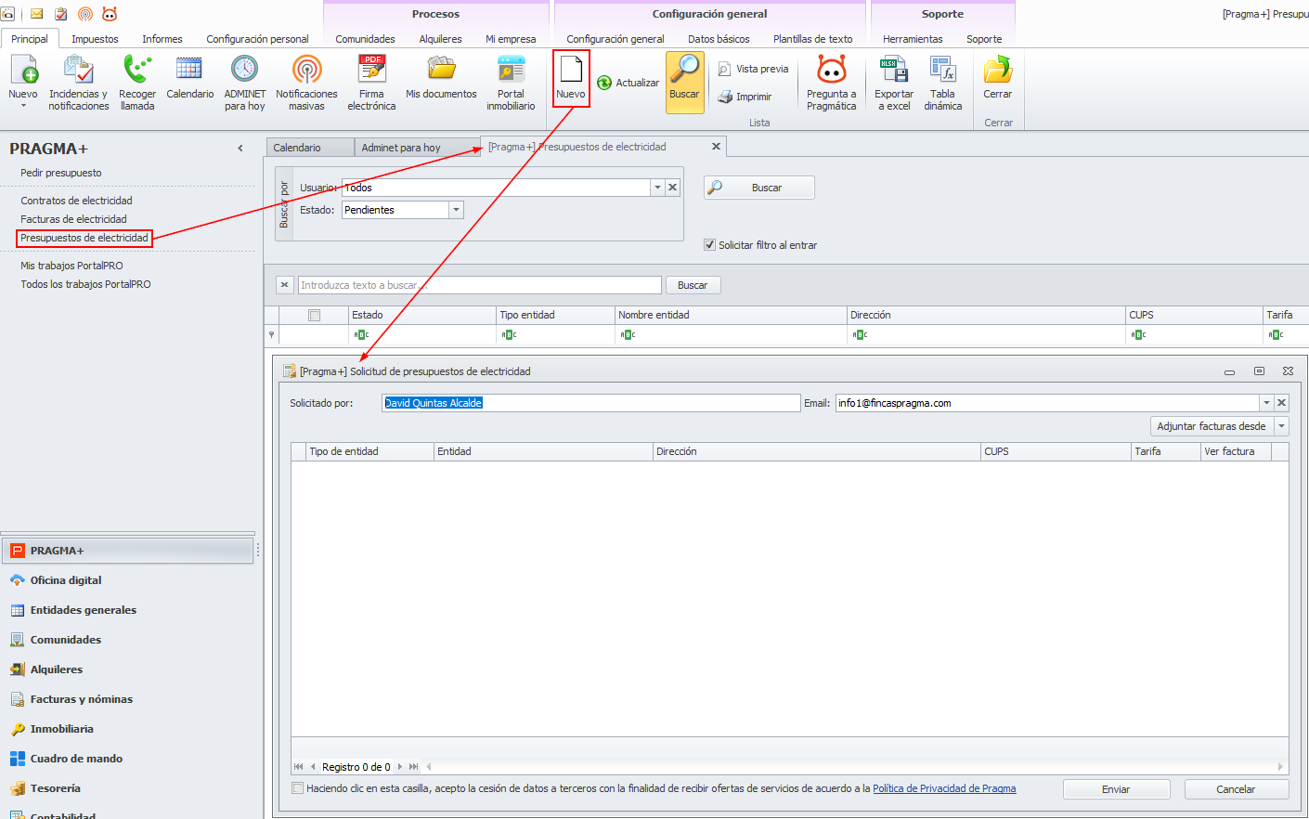
Task: Open the Estado Pendientes dropdown
Action: pyautogui.click(x=456, y=210)
